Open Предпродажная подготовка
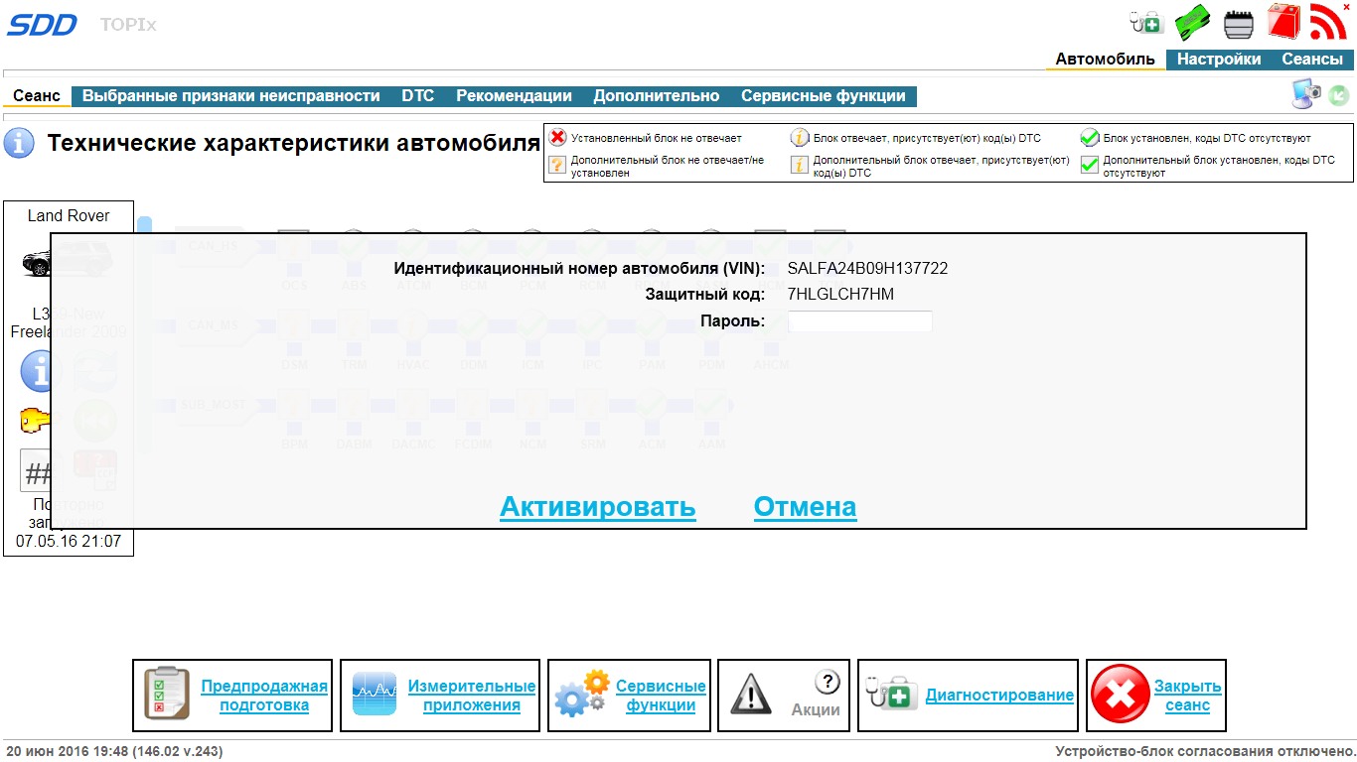 tap(232, 696)
